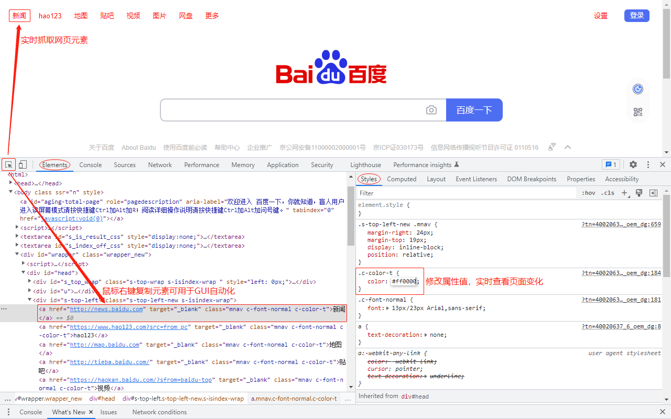Switch to the Computed styles tab
The image size is (671, 419).
402,179
